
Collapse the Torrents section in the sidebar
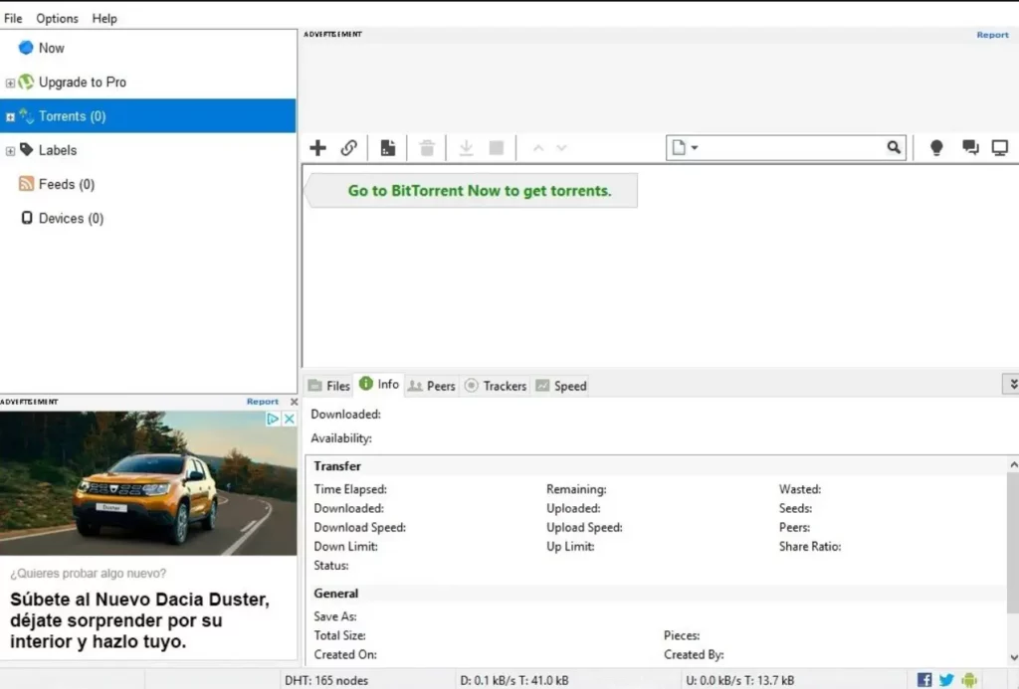click(9, 115)
